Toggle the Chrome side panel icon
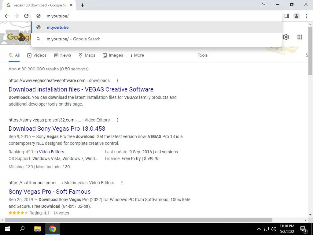Screen dimensions: 313x235 tap(287, 16)
